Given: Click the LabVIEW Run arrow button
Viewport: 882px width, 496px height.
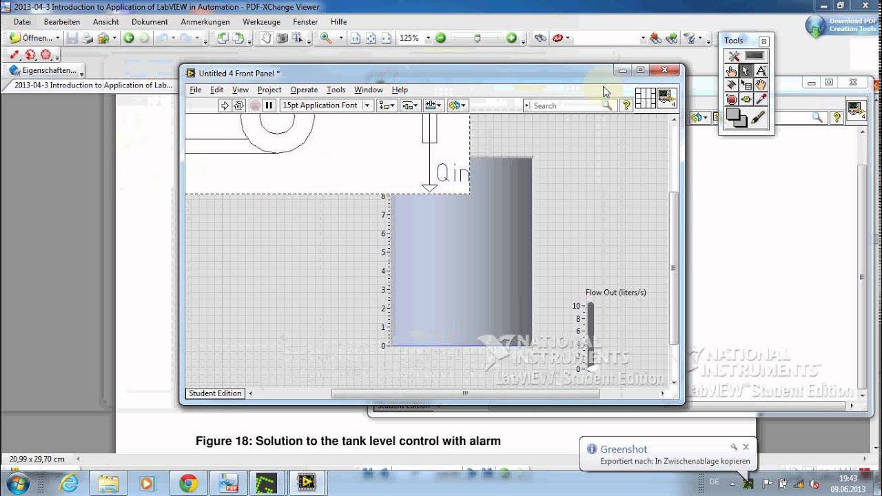Looking at the screenshot, I should coord(225,105).
